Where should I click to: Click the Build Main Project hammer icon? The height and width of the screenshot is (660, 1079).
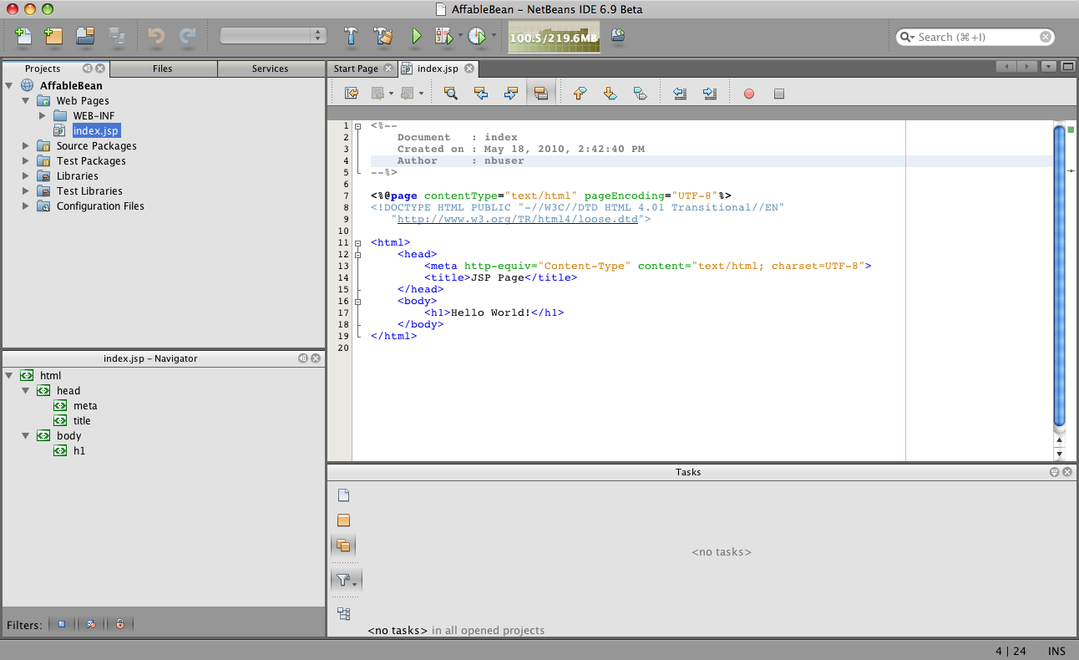pos(352,36)
